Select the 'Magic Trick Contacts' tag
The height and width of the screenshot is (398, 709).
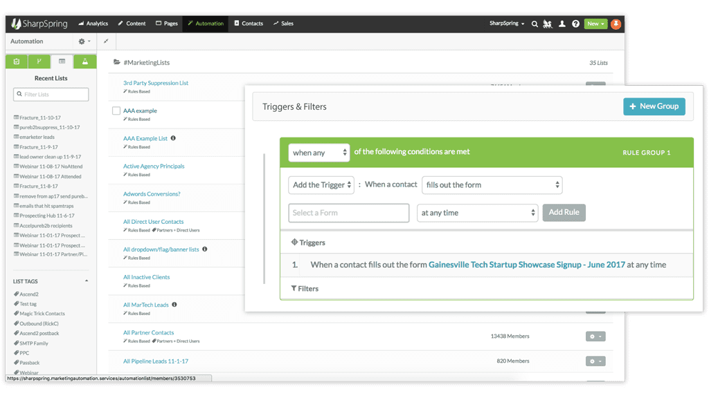42,314
